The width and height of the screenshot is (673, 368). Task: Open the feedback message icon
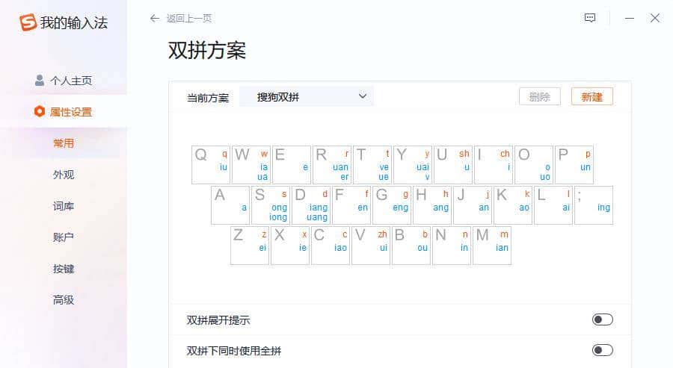[590, 18]
